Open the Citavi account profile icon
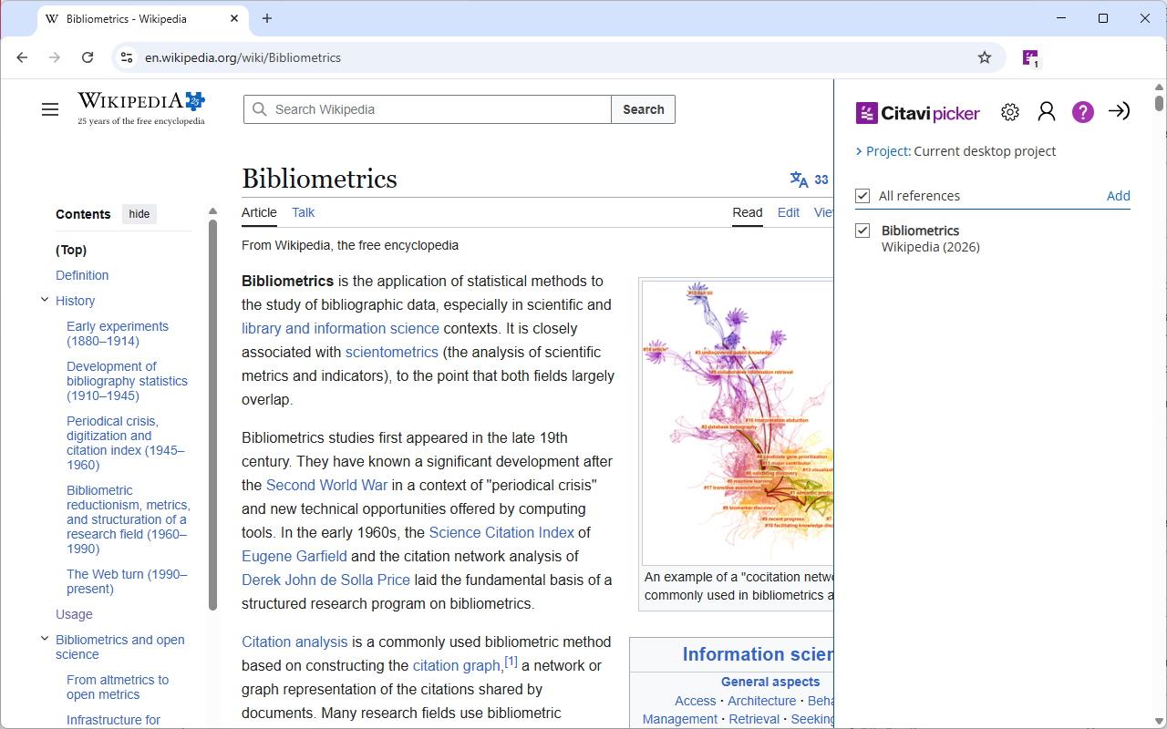1167x729 pixels. point(1047,112)
